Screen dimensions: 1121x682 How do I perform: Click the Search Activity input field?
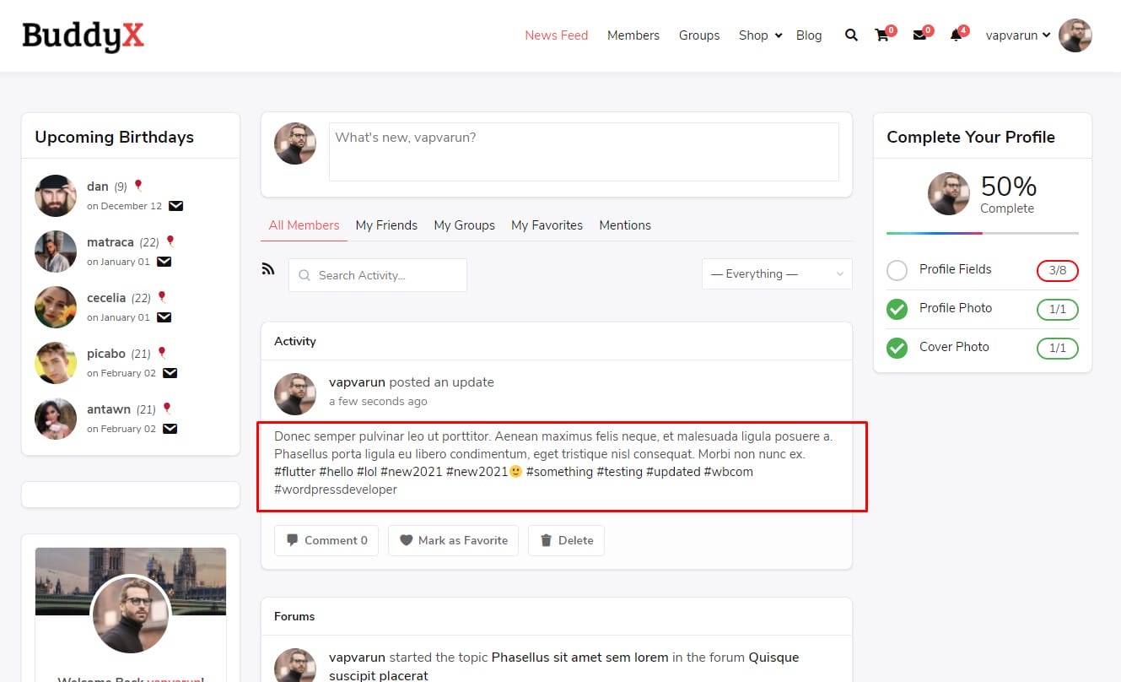[x=386, y=275]
